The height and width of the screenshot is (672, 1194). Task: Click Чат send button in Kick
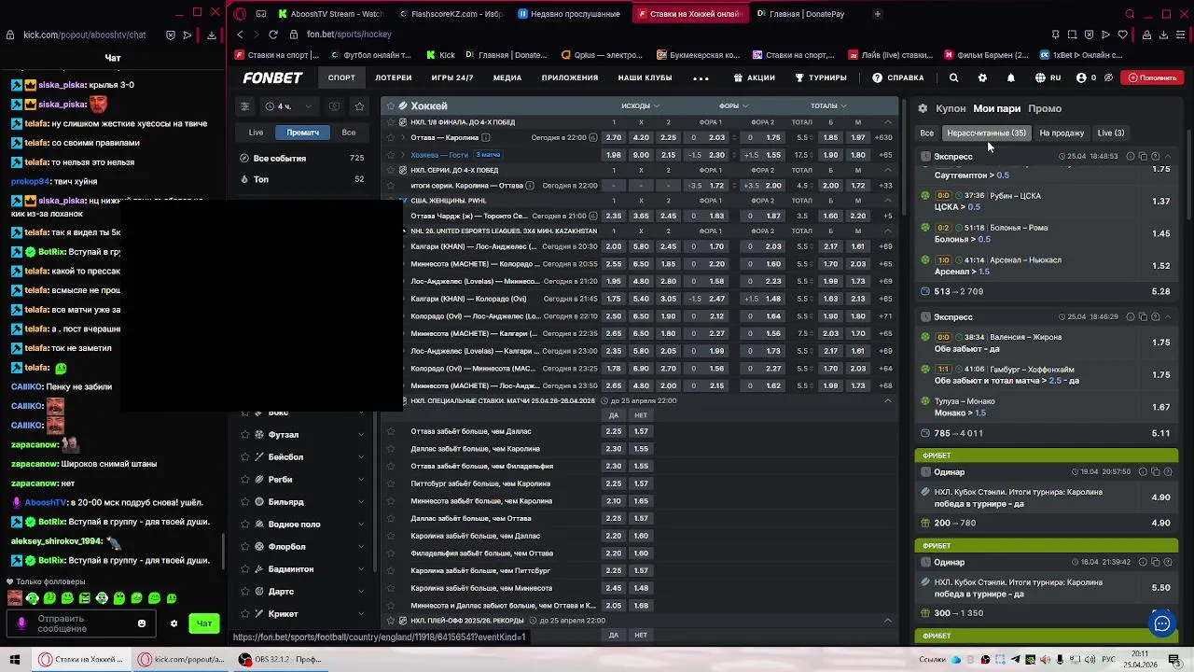click(204, 623)
